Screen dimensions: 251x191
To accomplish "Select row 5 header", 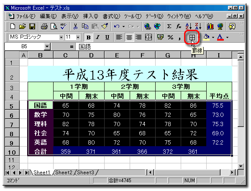I will coord(12,106).
